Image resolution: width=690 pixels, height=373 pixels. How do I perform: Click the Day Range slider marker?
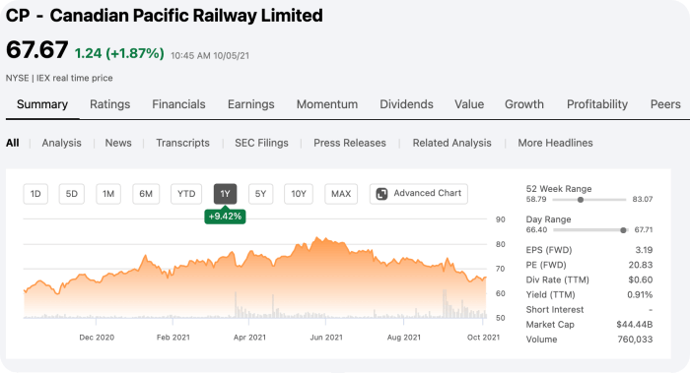pos(623,230)
